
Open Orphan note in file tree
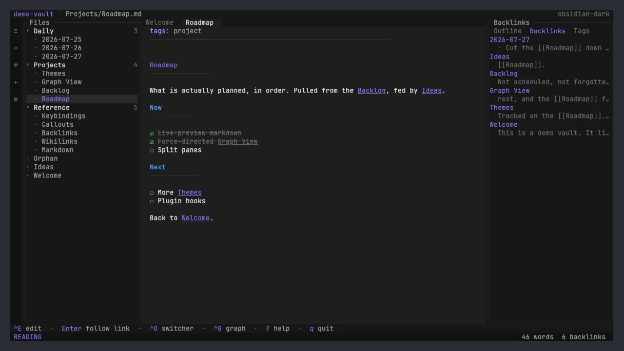pos(45,158)
